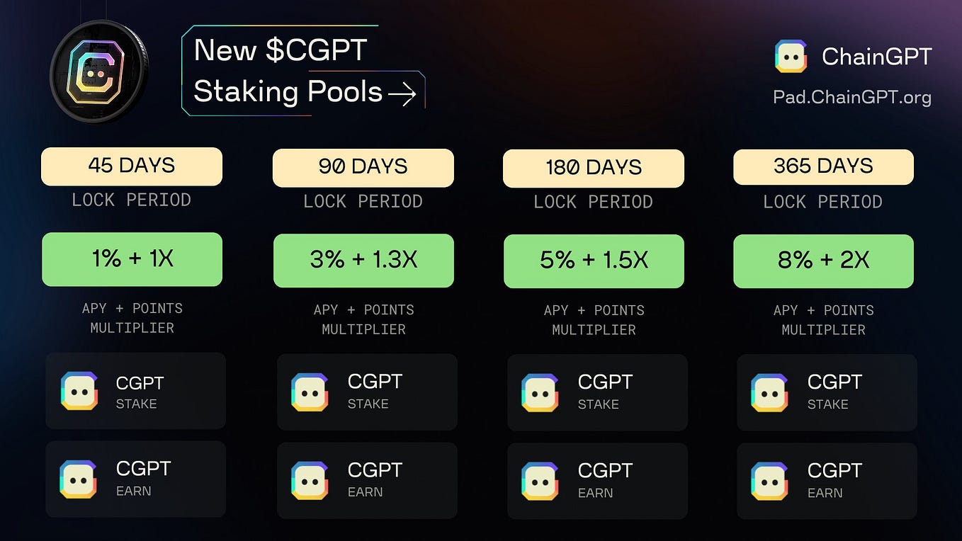The image size is (962, 541).
Task: Click the 3% + 1.3X reward box
Action: [363, 261]
